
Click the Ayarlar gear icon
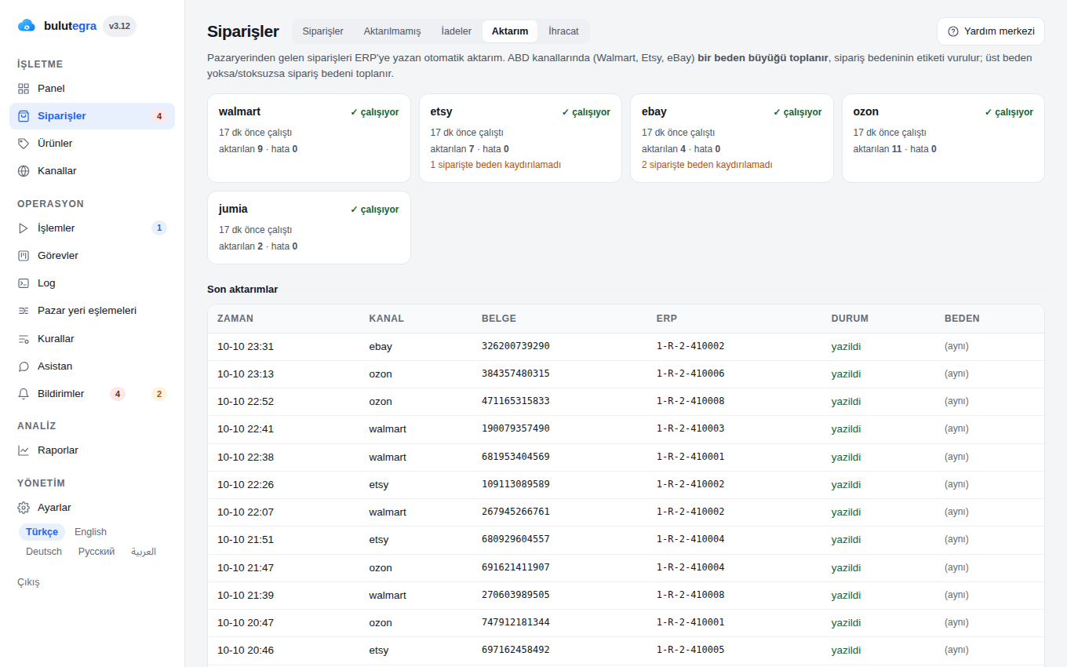coord(24,508)
